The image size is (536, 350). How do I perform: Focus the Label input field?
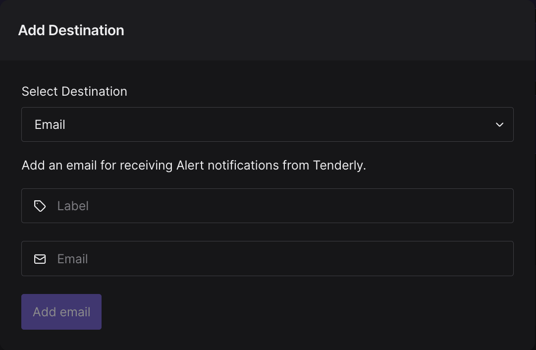point(268,206)
